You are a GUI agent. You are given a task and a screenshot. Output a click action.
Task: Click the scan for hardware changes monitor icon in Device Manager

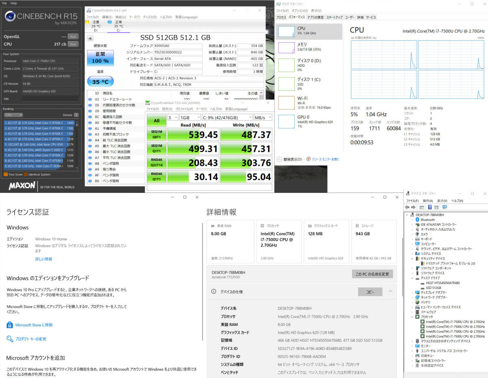(444, 207)
